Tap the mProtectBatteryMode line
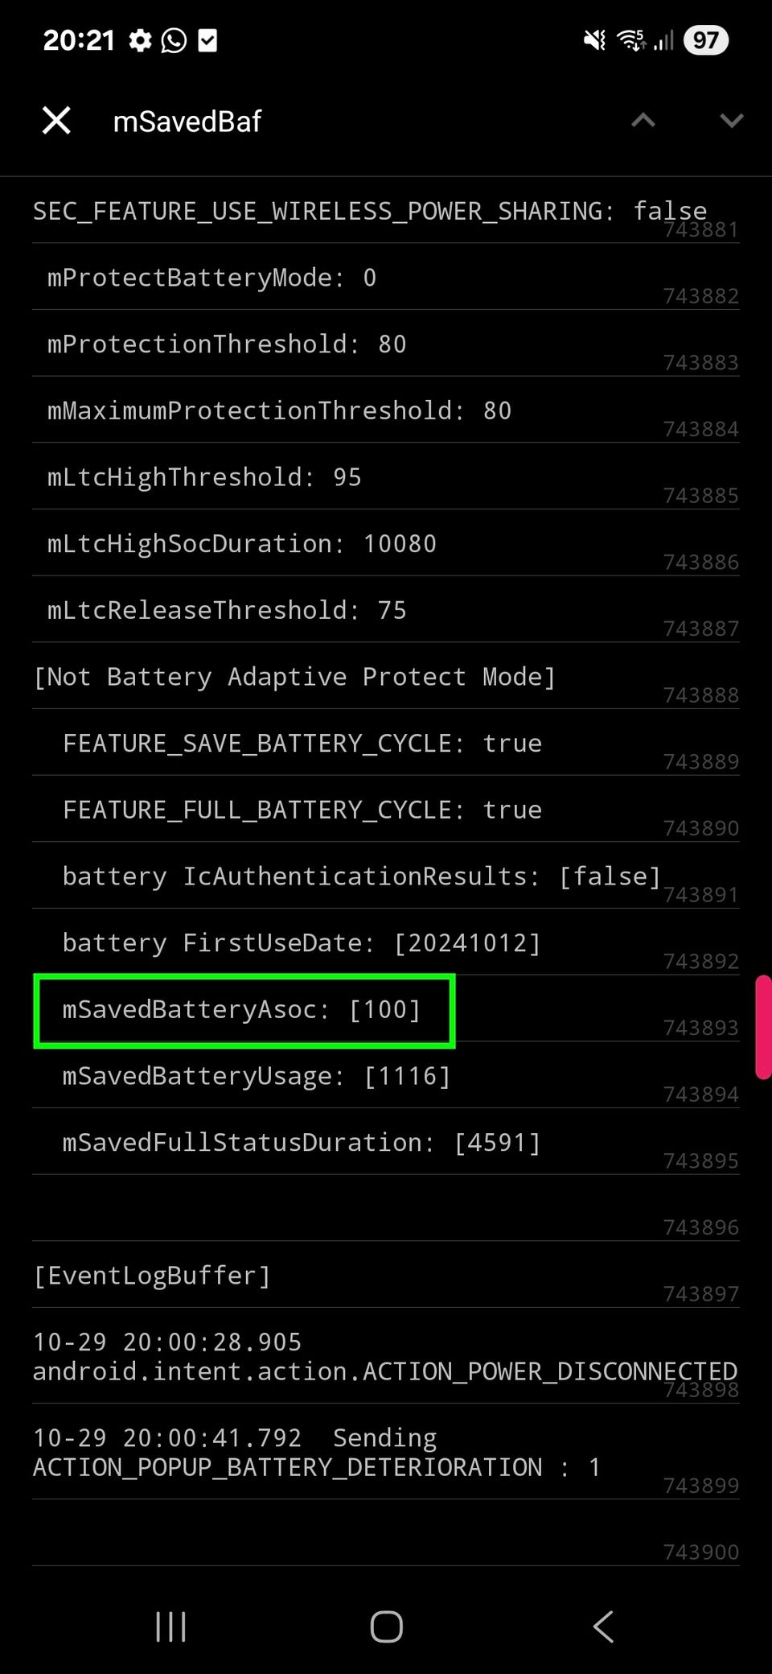Screen dimensions: 772x1674 click(x=211, y=278)
